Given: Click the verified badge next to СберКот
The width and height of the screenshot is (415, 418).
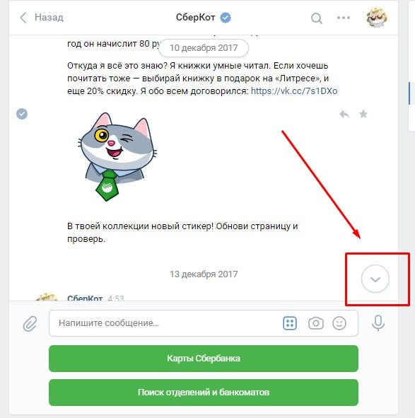Looking at the screenshot, I should pyautogui.click(x=226, y=18).
